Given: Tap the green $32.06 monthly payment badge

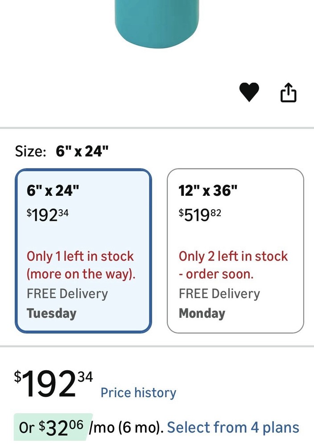Looking at the screenshot, I should (x=53, y=427).
